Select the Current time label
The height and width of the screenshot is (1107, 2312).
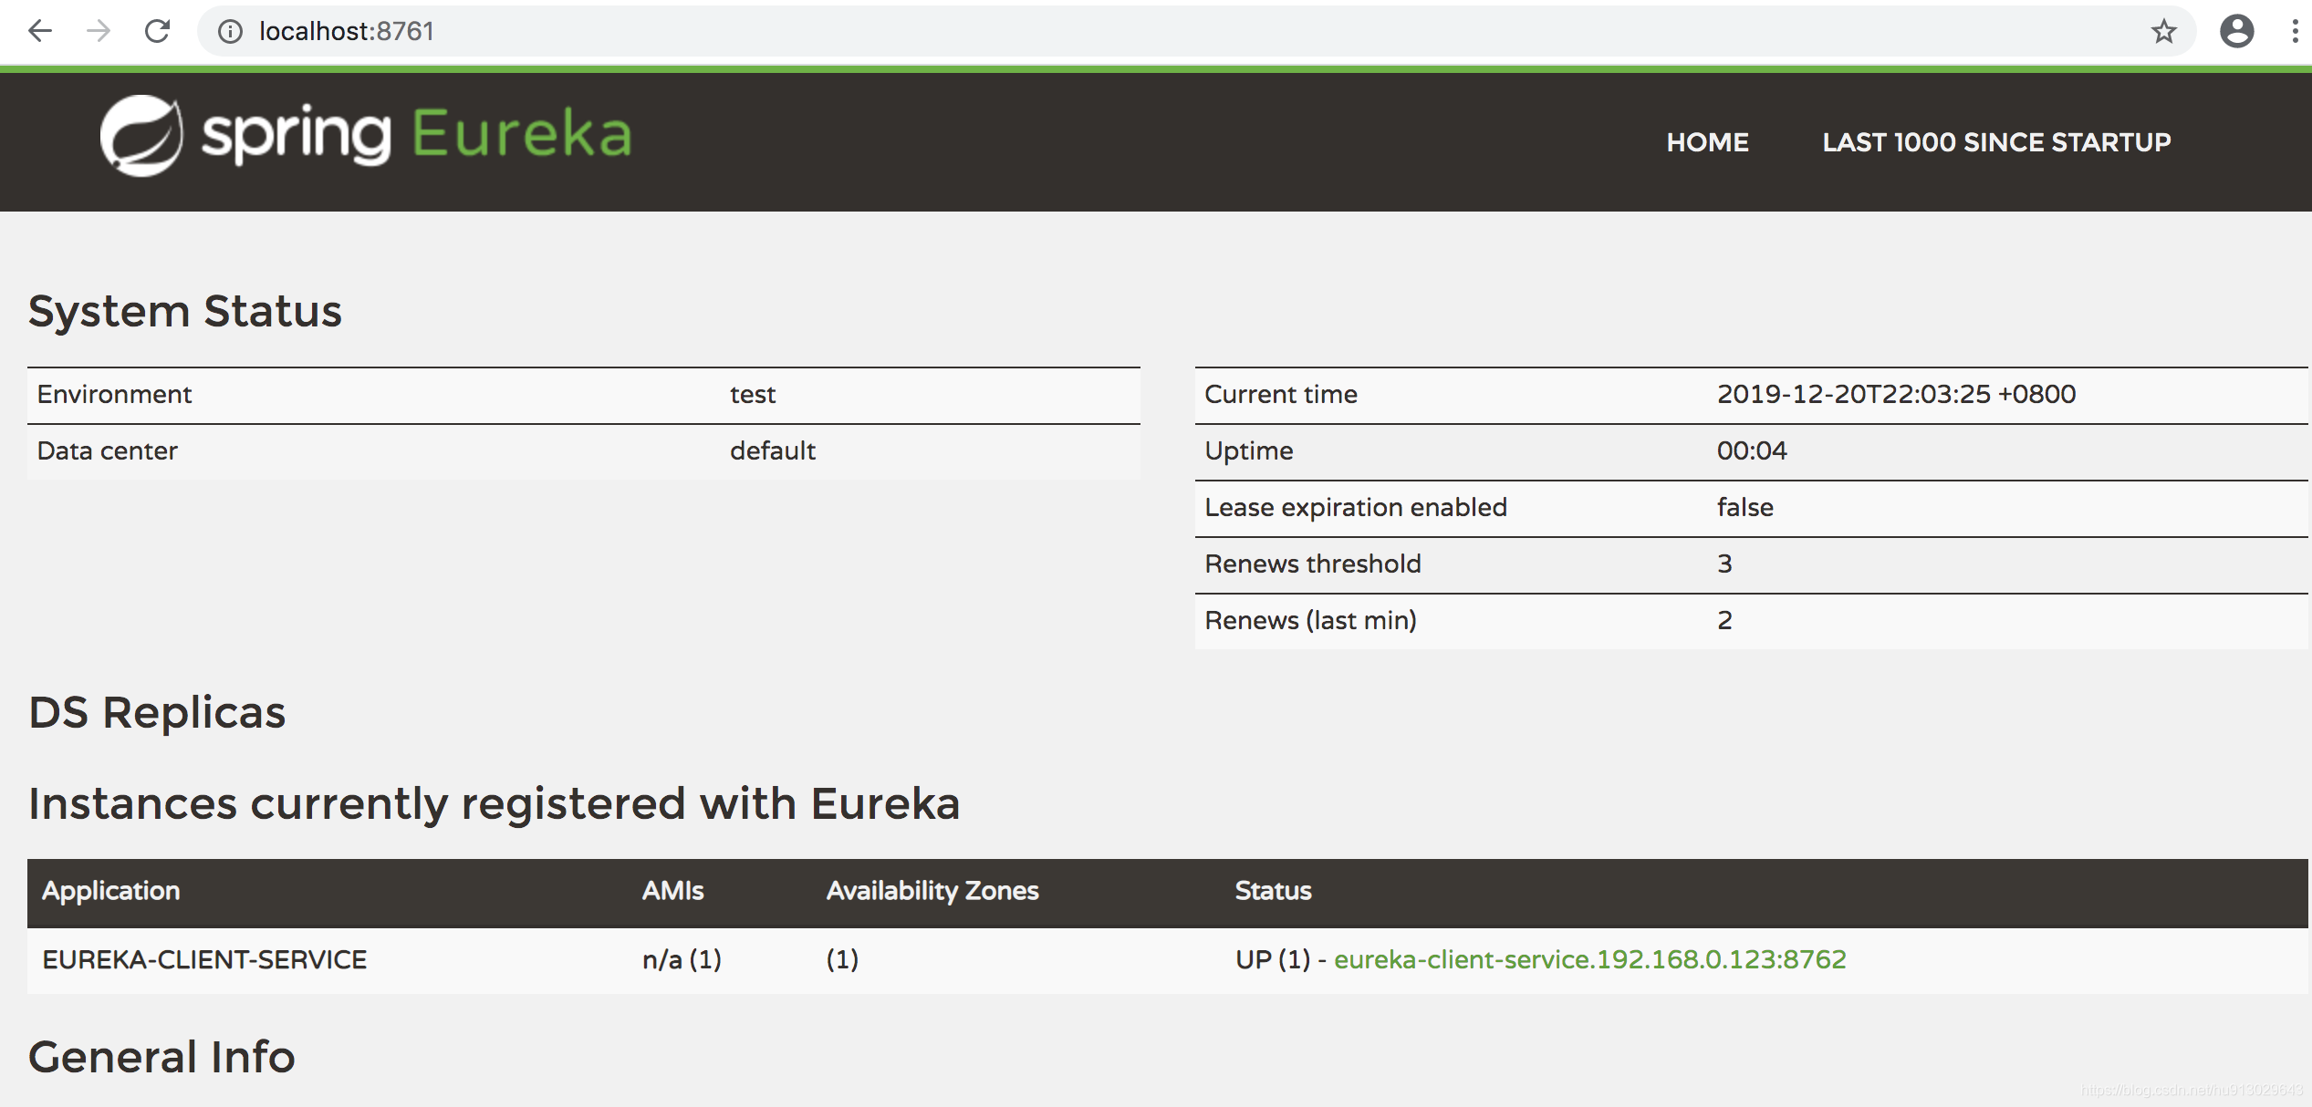pos(1281,394)
